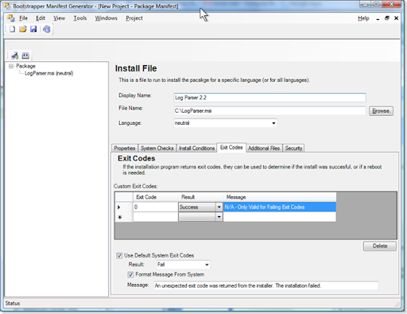Open the Project menu
This screenshot has width=407, height=314.
pos(134,18)
